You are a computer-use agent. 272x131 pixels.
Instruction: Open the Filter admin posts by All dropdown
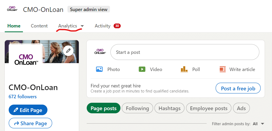pyautogui.click(x=259, y=124)
